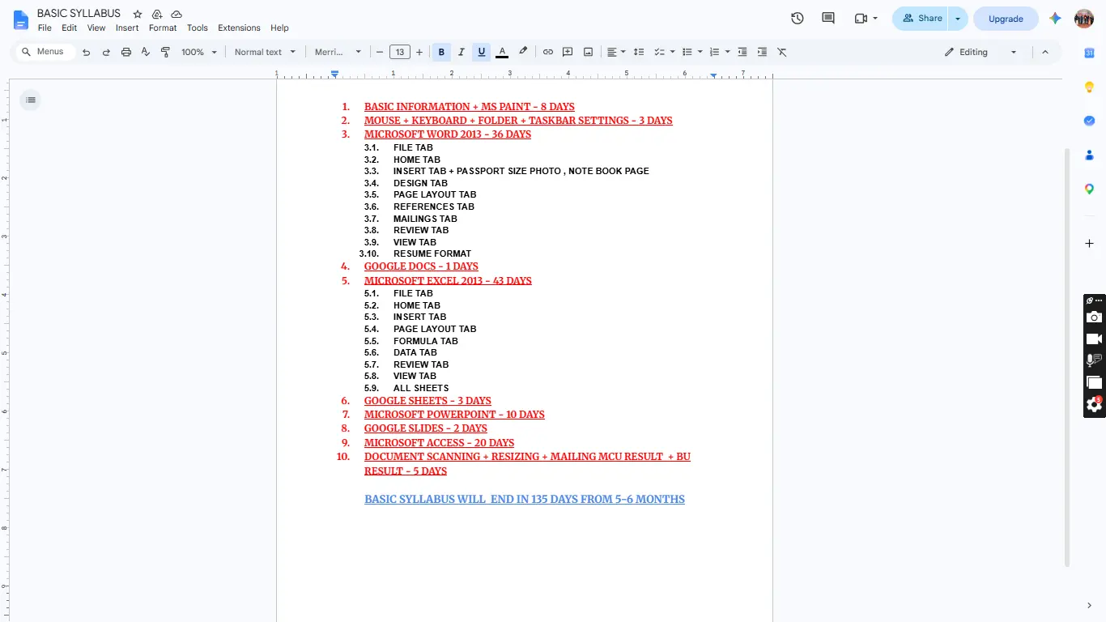
Task: Open the Tools menu
Action: tap(198, 28)
